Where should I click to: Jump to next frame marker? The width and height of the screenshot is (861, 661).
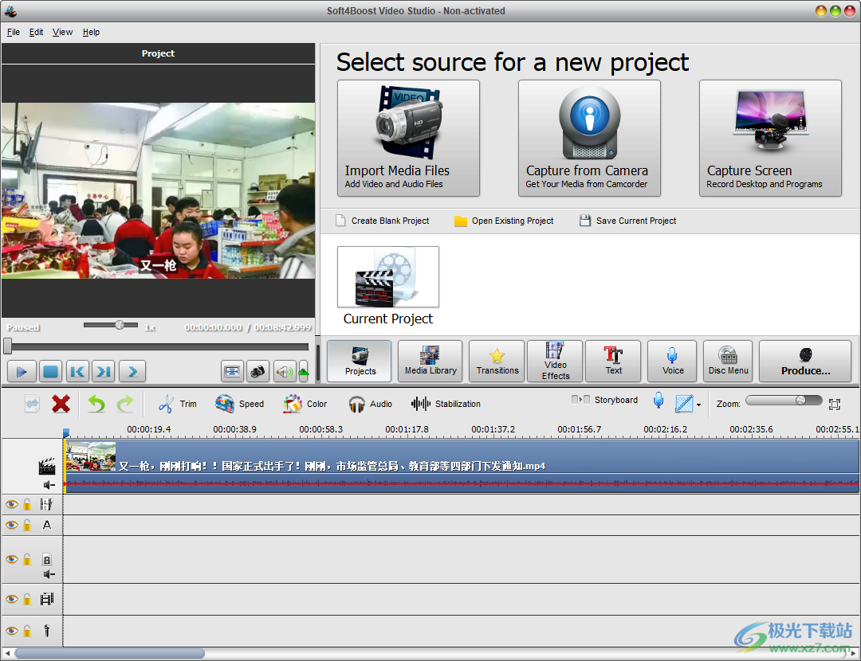103,372
